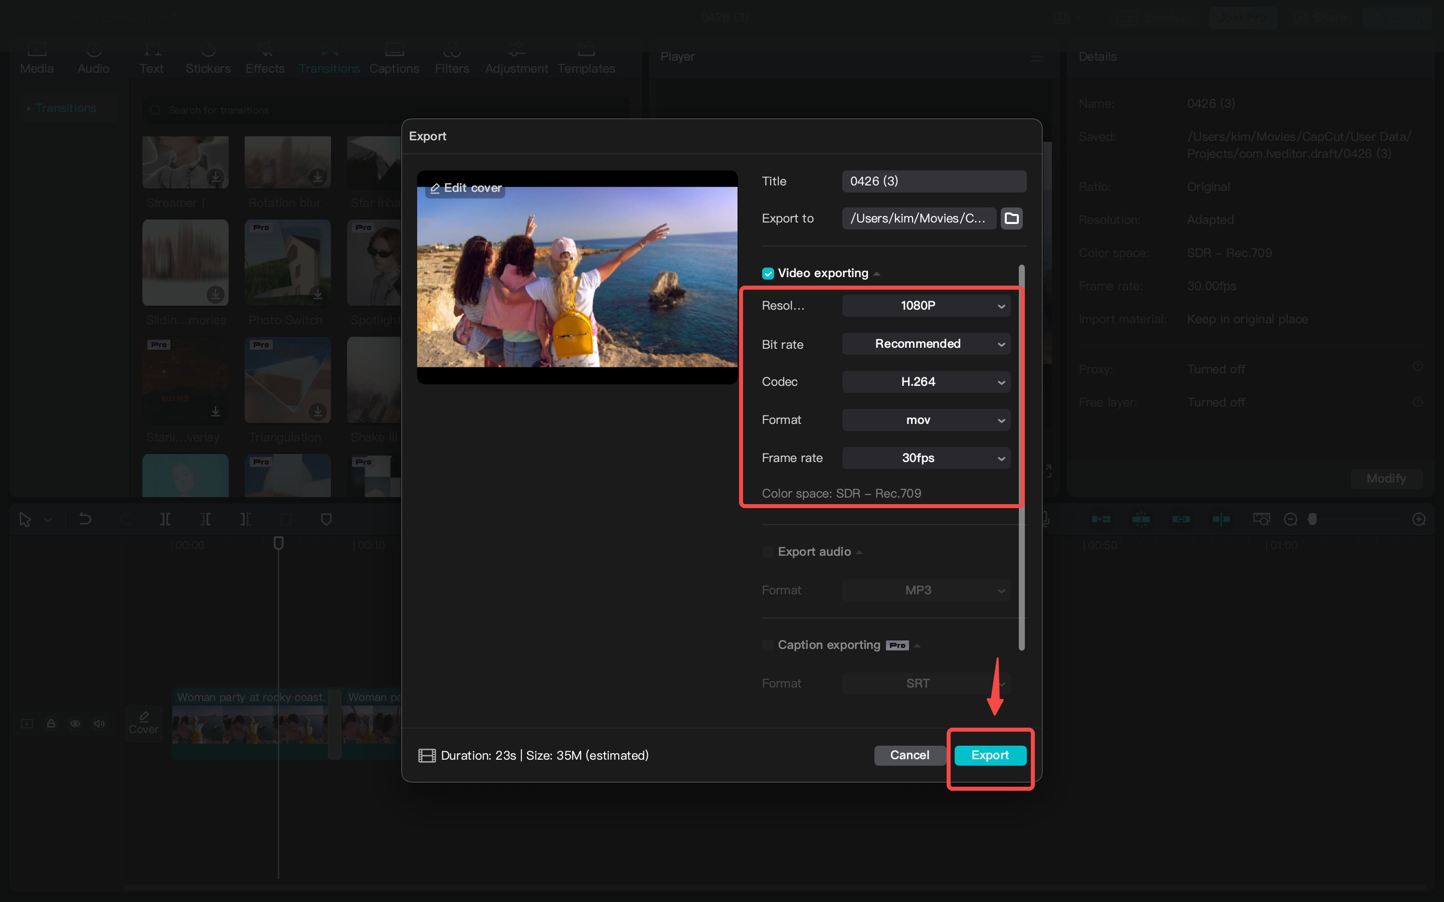Switch to the Adjustment tab
The height and width of the screenshot is (902, 1444).
[x=516, y=57]
